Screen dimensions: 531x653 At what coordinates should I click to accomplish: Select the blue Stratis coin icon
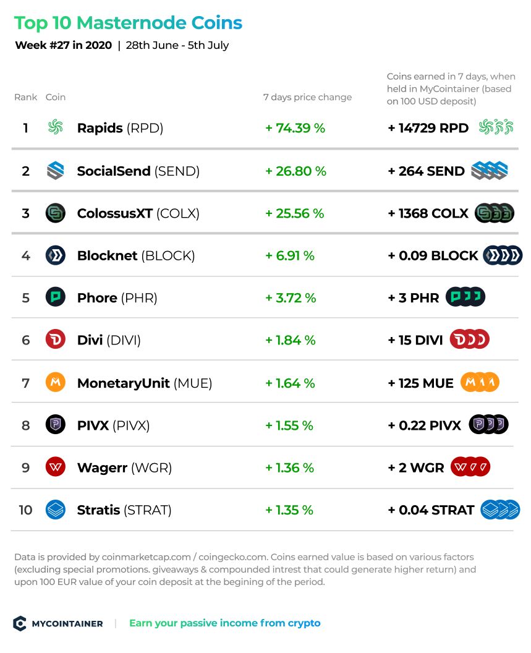coord(56,510)
